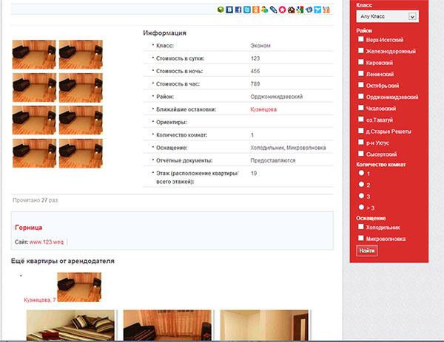Check the Орджоникидзевский district filter
Image resolution: width=444 pixels, height=342 pixels.
coord(361,96)
